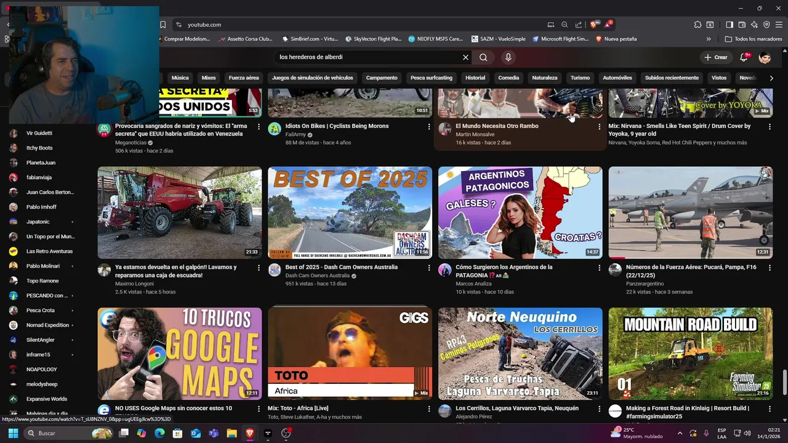Viewport: 788px width, 443px height.
Task: Select the Comedia filter chip
Action: tap(509, 78)
